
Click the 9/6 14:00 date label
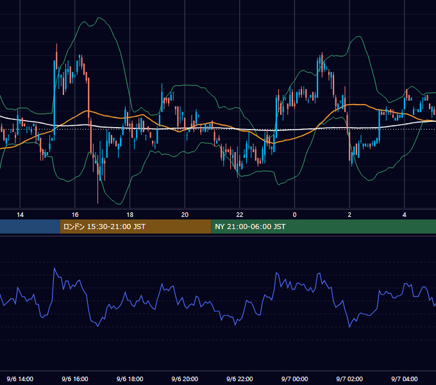(x=20, y=379)
